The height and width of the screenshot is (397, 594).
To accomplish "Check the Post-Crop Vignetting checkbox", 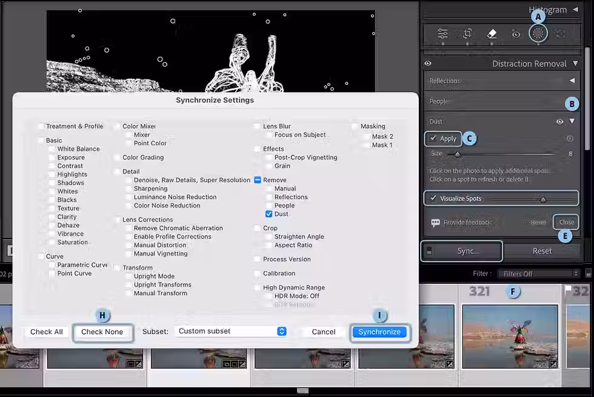I will 269,157.
